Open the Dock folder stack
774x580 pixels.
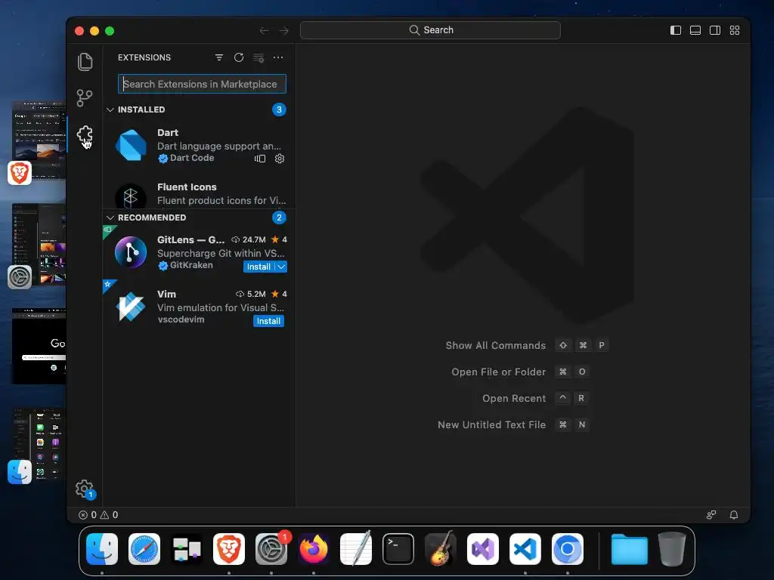(x=630, y=549)
